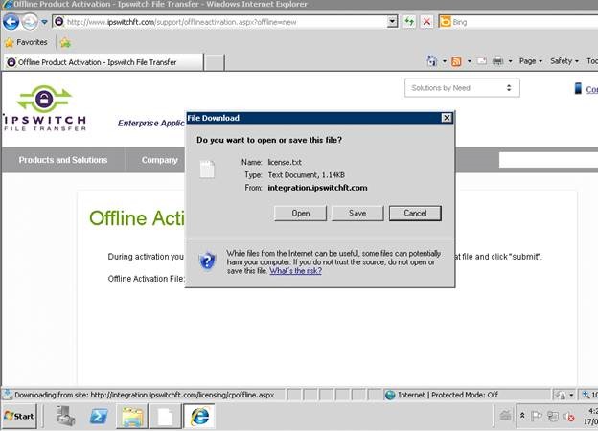Click the status bar security lock icon

(x=561, y=395)
